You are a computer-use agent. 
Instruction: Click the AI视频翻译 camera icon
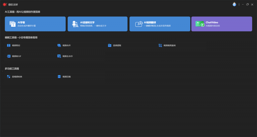click(139, 24)
